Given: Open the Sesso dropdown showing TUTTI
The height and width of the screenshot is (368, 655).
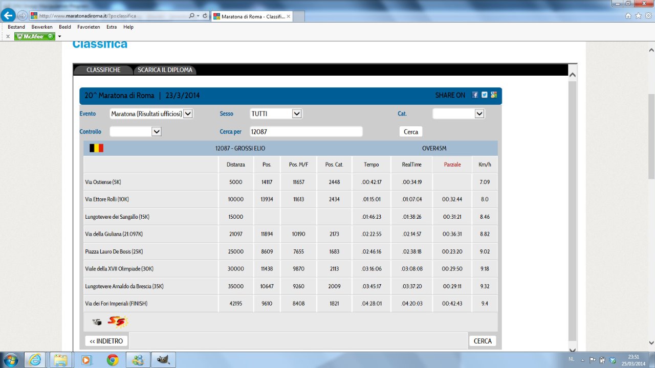Looking at the screenshot, I should pos(297,114).
